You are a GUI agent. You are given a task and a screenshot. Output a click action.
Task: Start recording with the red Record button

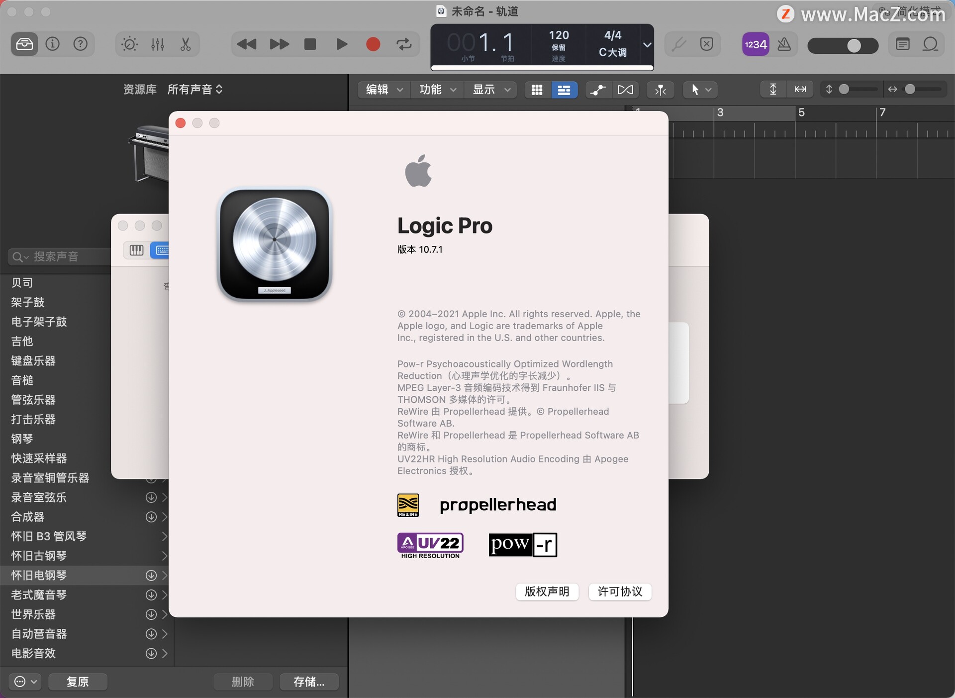click(x=373, y=44)
